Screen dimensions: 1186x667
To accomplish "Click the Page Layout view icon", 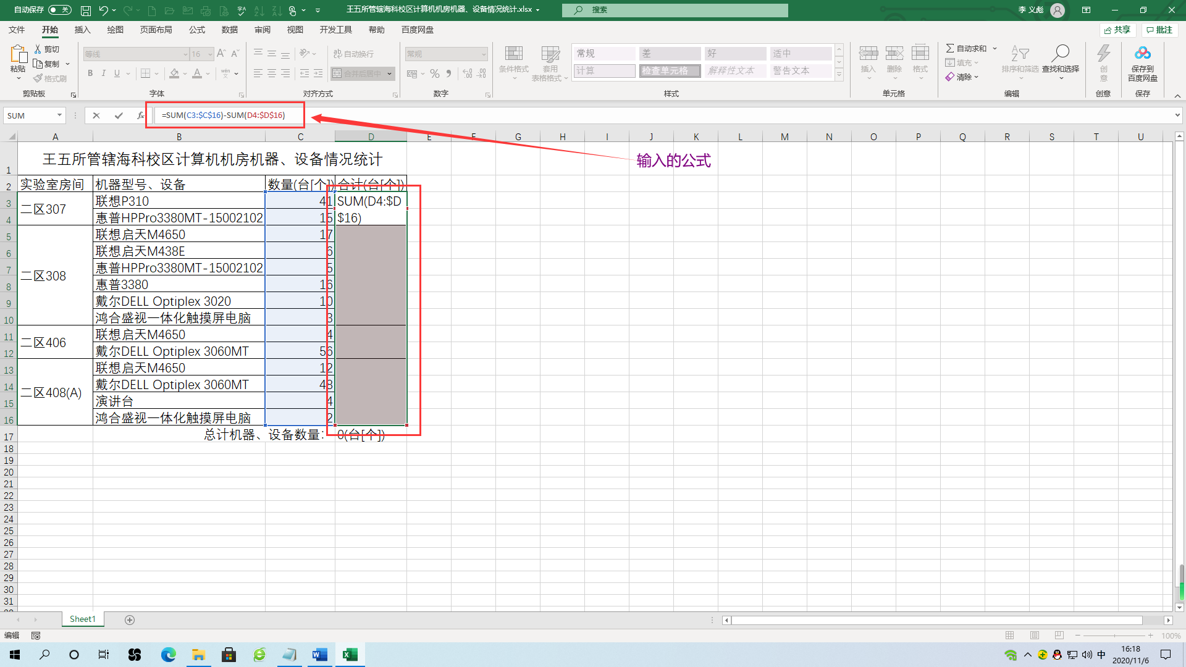I will click(x=1035, y=636).
